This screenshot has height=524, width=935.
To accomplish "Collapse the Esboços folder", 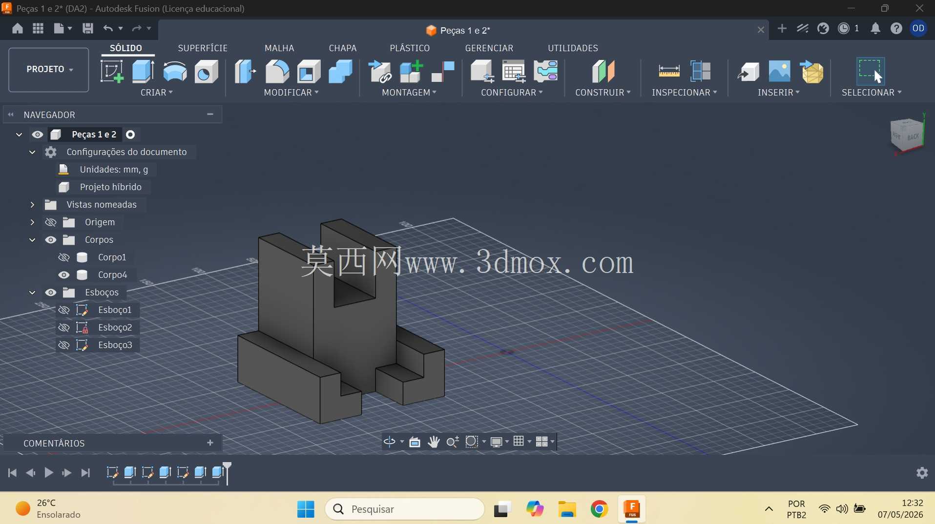I will coord(32,292).
